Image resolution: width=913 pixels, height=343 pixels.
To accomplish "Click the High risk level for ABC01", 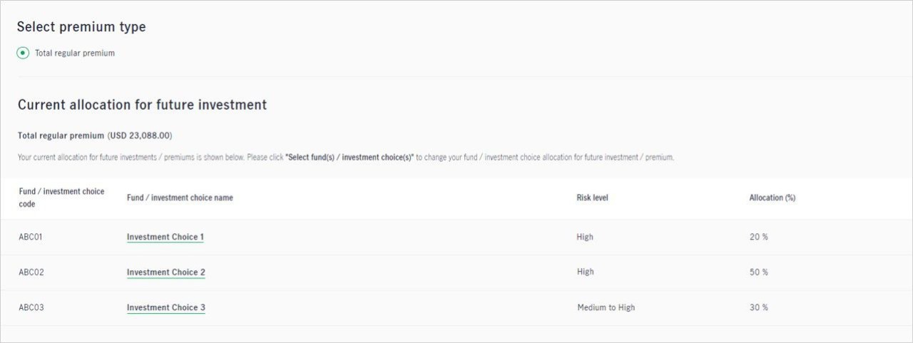I will click(585, 237).
